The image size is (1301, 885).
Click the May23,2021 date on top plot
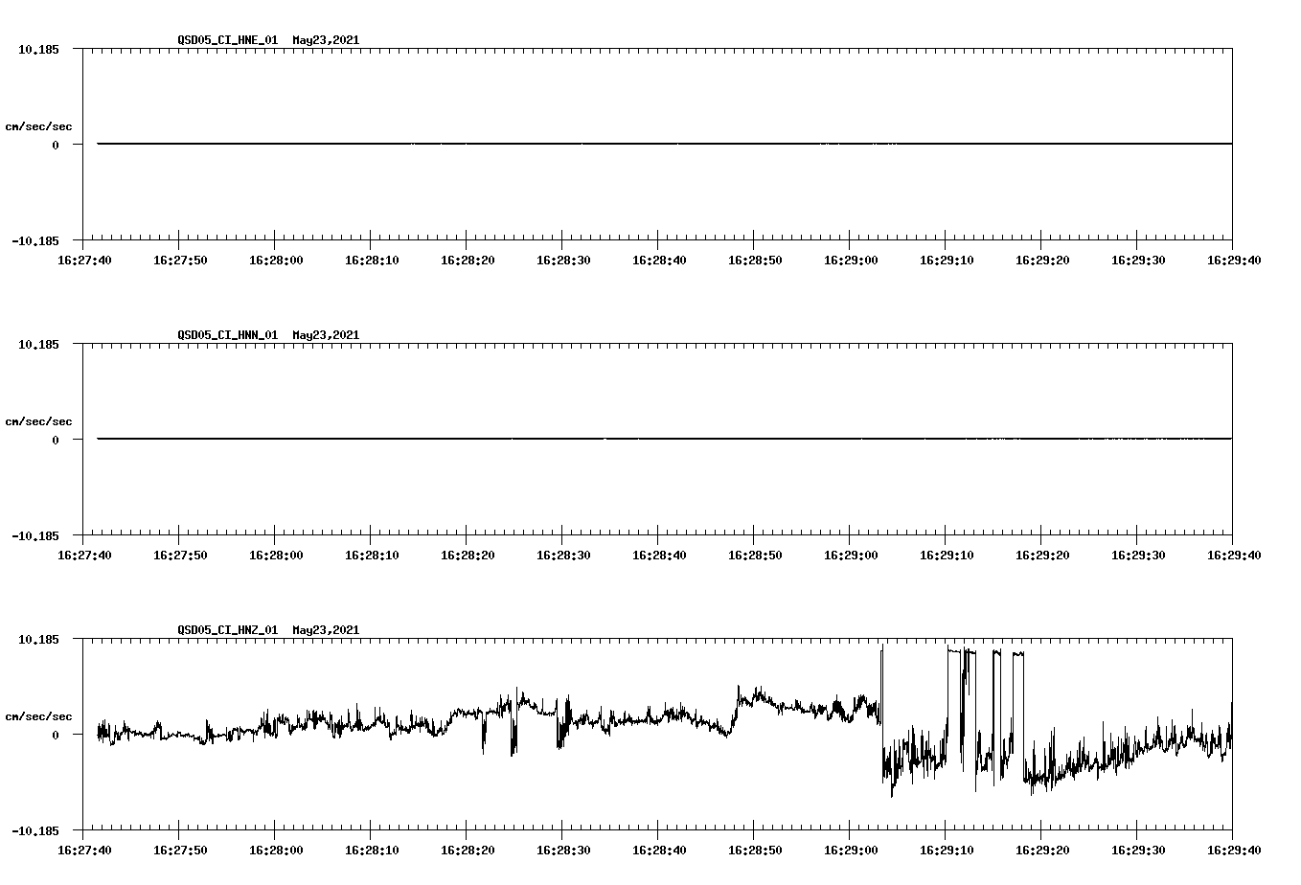pyautogui.click(x=325, y=41)
